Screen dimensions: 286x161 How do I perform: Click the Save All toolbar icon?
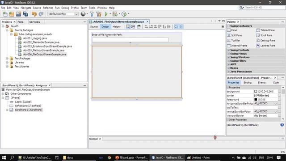click(x=25, y=14)
